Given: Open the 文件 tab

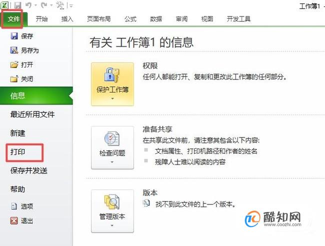Looking at the screenshot, I should (x=13, y=19).
